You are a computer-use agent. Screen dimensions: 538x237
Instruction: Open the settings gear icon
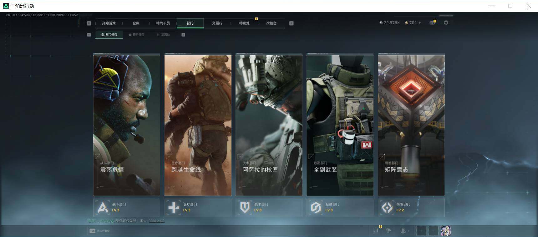pyautogui.click(x=446, y=23)
